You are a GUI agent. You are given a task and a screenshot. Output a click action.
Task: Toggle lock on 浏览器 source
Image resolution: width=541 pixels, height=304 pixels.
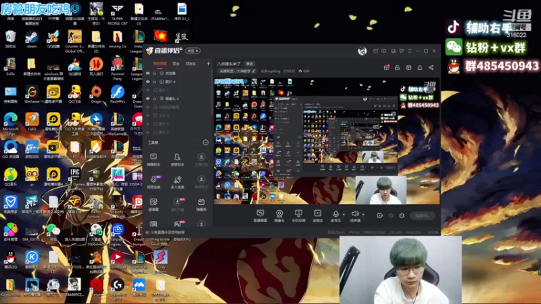tap(155, 74)
